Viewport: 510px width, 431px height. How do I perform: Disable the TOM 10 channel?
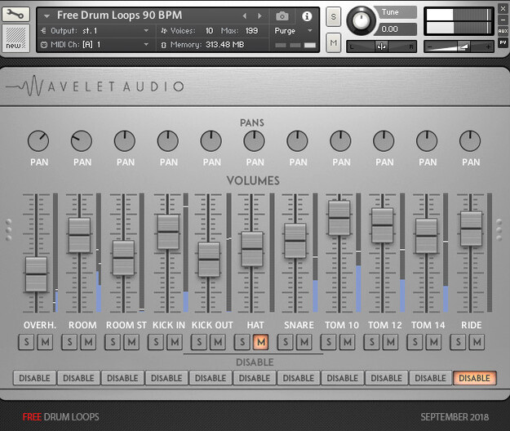point(342,378)
